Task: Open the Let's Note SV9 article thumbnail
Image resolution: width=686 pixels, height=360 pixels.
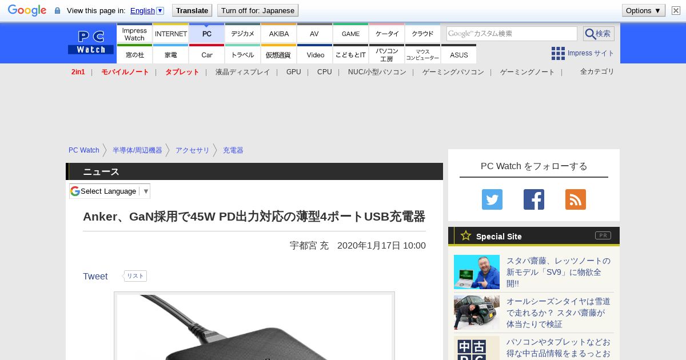Action: point(477,272)
